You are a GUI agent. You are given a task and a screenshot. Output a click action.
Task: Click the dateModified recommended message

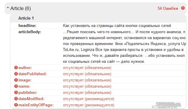pyautogui.click(x=89, y=99)
